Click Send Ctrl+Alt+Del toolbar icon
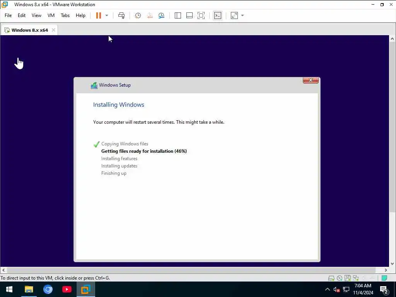396x297 pixels. pyautogui.click(x=121, y=15)
